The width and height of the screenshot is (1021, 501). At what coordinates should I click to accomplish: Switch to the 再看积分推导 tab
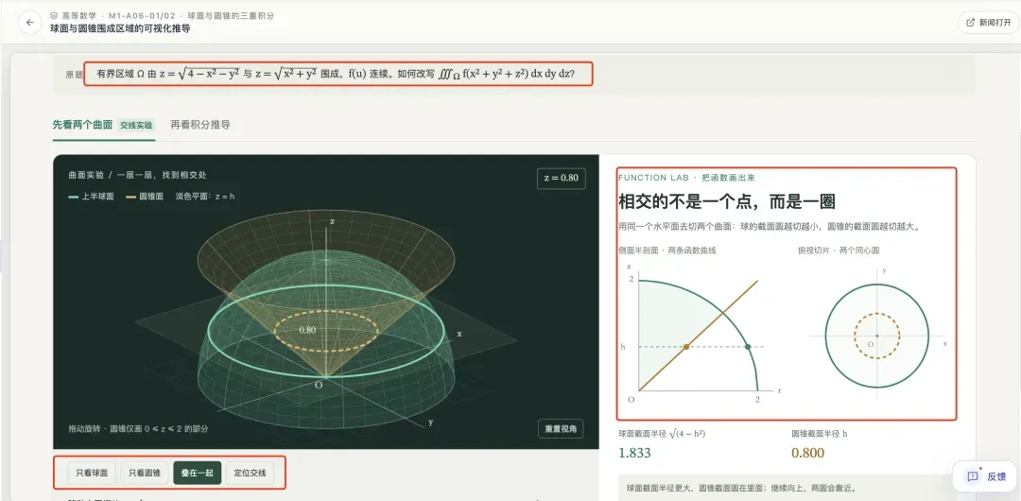point(200,125)
